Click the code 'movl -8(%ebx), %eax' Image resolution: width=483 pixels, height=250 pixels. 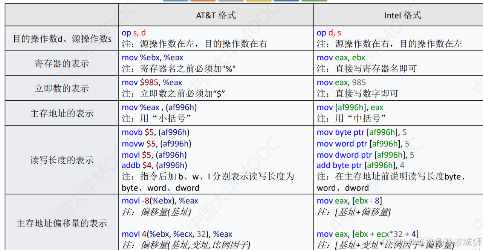[160, 201]
